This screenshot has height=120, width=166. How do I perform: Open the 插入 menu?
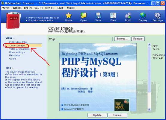point(38,8)
